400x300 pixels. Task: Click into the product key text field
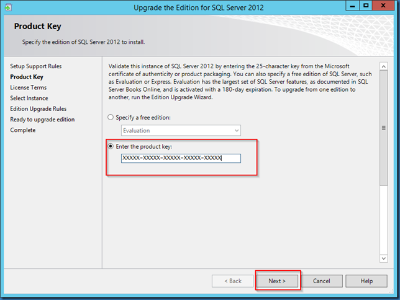pos(181,158)
